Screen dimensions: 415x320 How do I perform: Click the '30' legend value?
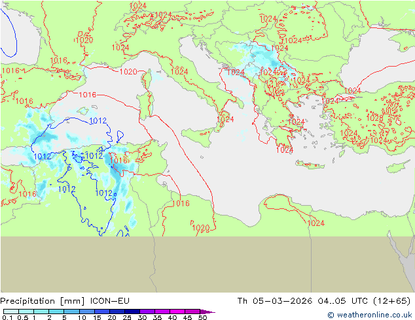142,317
